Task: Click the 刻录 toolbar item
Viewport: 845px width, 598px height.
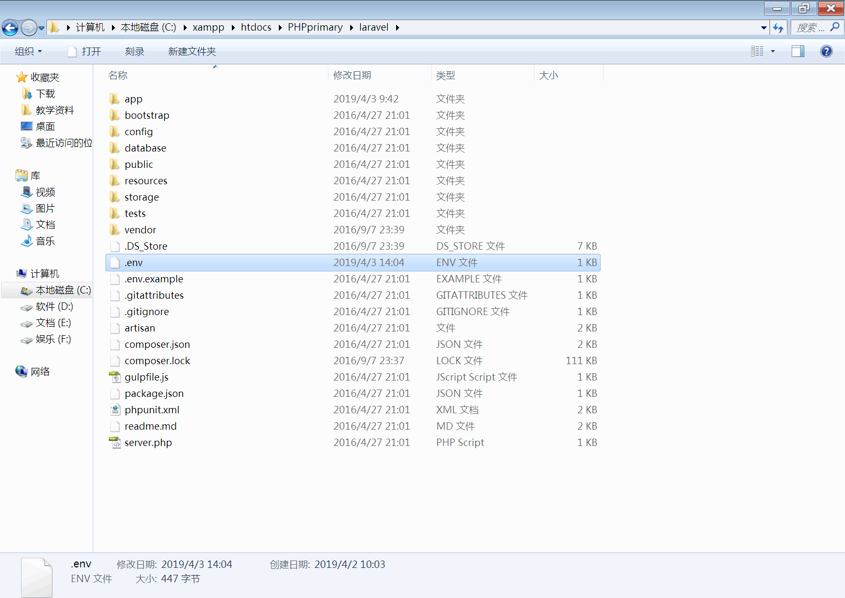Action: tap(134, 51)
